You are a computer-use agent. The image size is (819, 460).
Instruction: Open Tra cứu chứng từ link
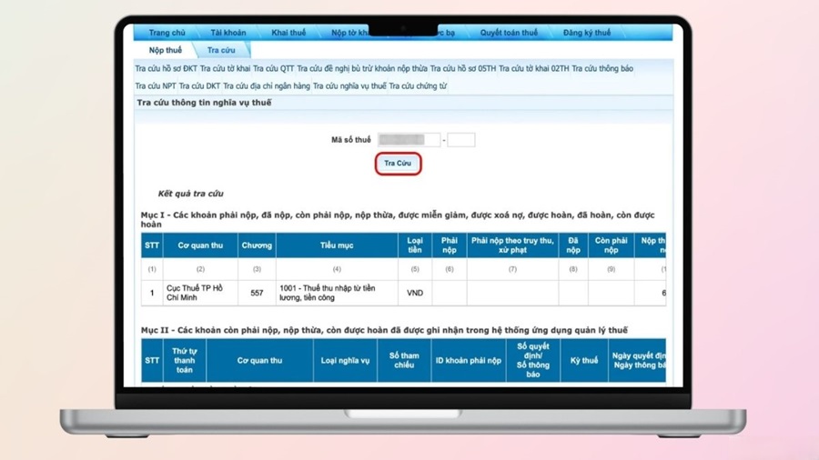click(418, 86)
